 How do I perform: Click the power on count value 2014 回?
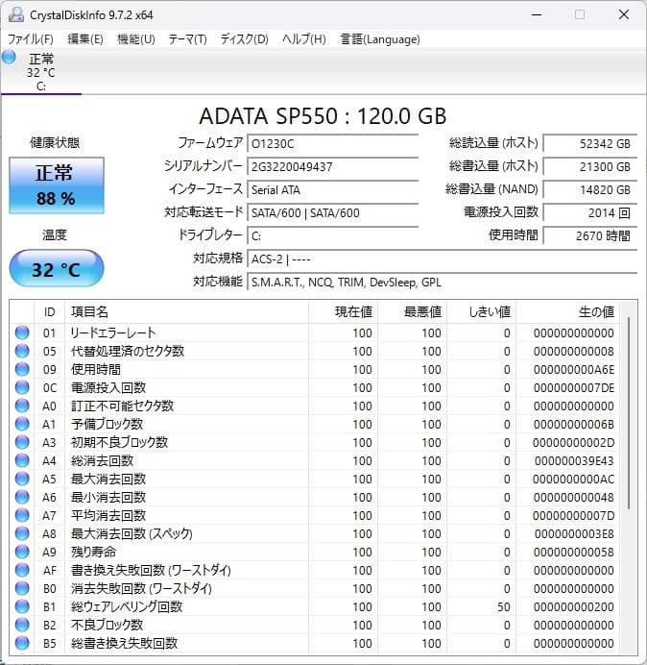click(x=590, y=212)
